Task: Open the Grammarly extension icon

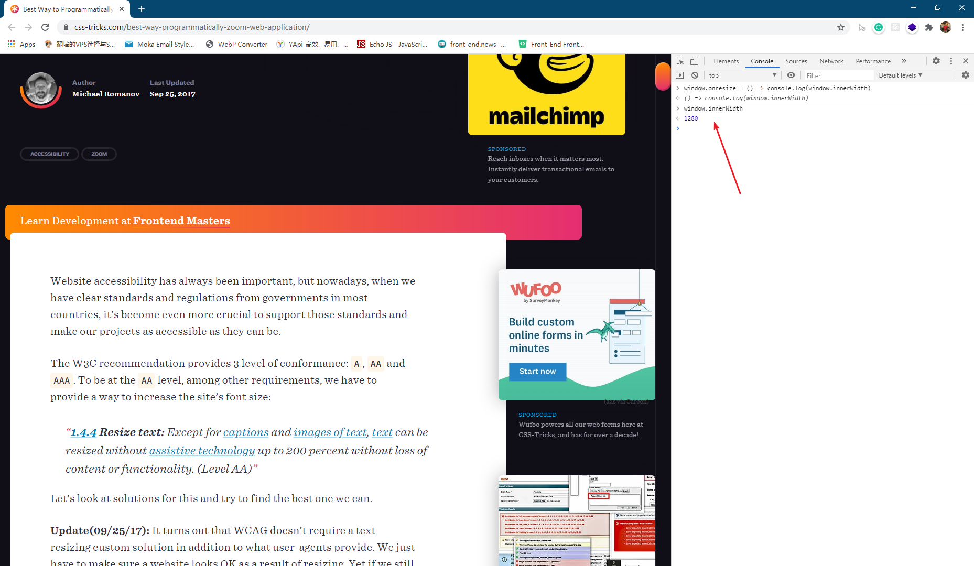Action: [x=879, y=27]
